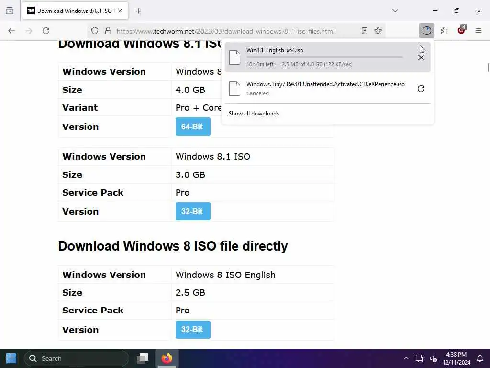Click the Firefox taskbar icon

[x=167, y=358]
